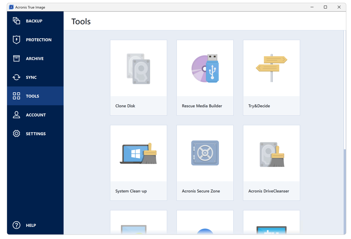
Task: Go to the BACKUP menu label
Action: pos(34,21)
